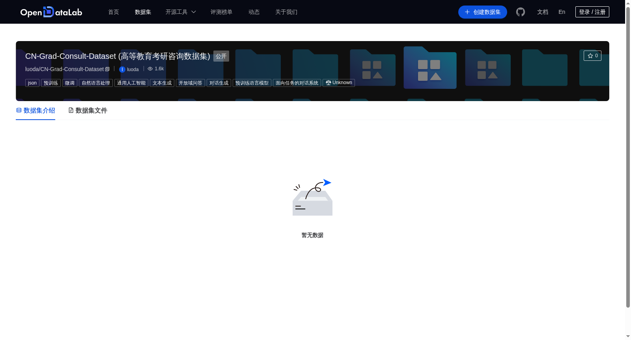The height and width of the screenshot is (340, 631).
Task: Click the 开放域问答 tag
Action: [190, 83]
